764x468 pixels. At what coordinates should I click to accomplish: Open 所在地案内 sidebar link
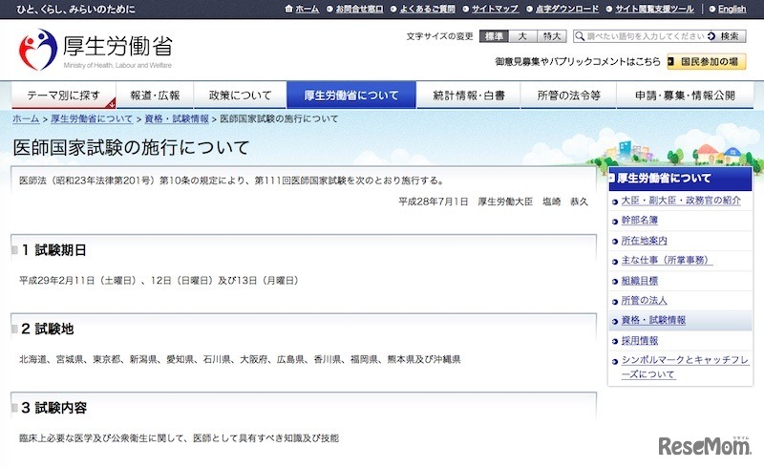coord(644,241)
